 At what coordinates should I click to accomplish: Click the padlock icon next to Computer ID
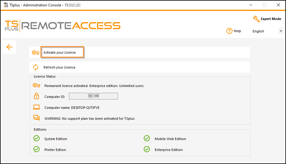pyautogui.click(x=36, y=96)
